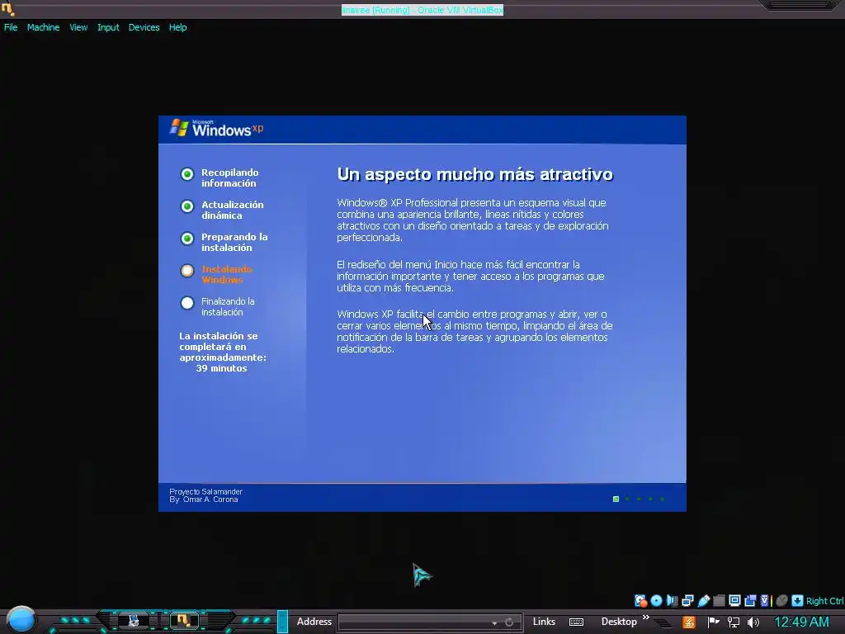Click the hard disk activity indicator icon
The image size is (845, 634).
tap(640, 601)
